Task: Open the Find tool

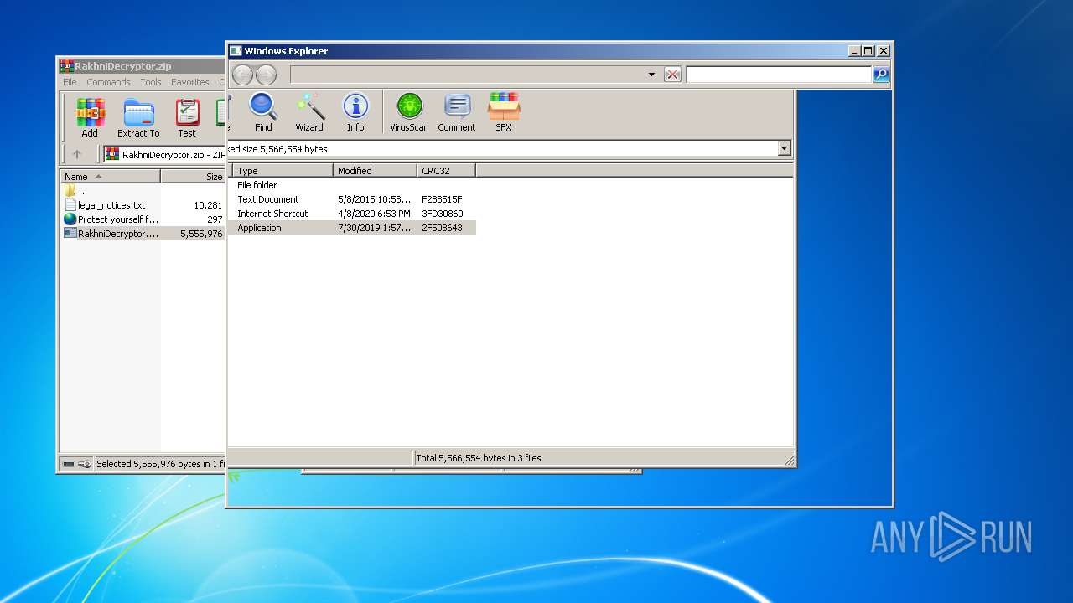Action: [x=263, y=112]
